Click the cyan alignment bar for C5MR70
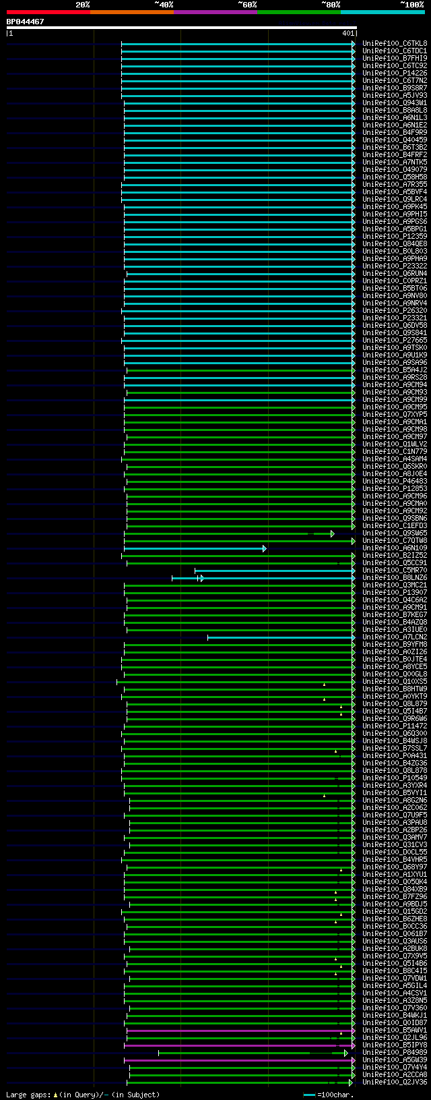The image size is (431, 1100). (275, 571)
